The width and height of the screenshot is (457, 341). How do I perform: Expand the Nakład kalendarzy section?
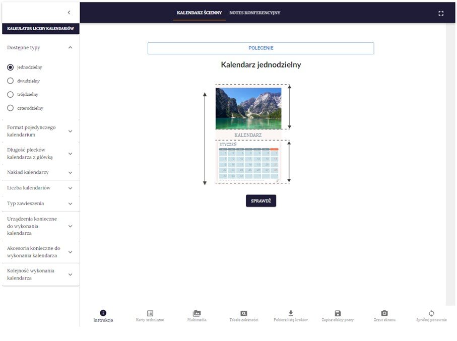point(41,173)
